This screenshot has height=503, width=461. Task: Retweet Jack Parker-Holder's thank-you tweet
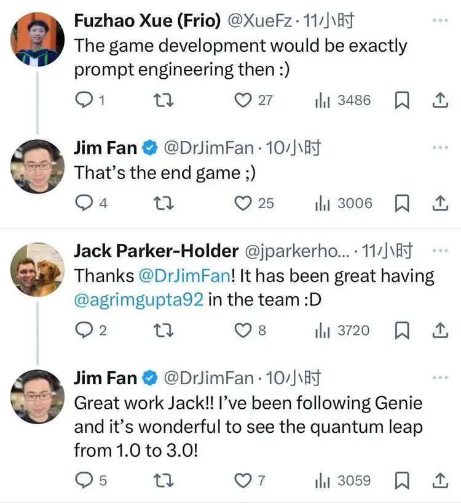click(x=162, y=331)
